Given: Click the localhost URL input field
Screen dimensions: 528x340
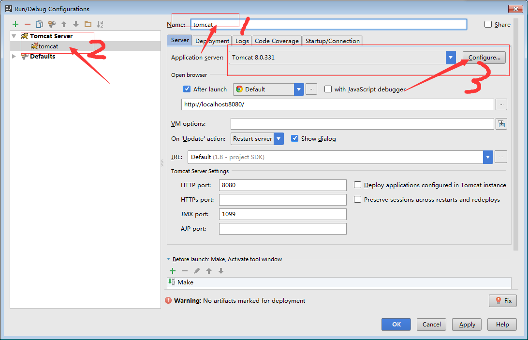Looking at the screenshot, I should click(x=338, y=104).
